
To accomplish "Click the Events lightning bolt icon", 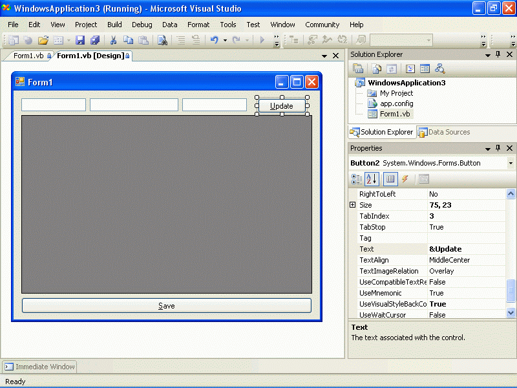I will point(405,179).
